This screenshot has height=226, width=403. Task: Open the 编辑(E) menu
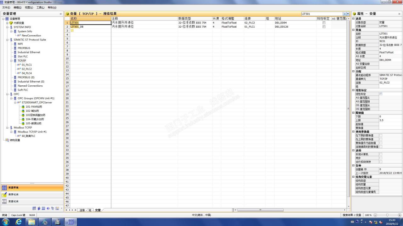point(17,8)
